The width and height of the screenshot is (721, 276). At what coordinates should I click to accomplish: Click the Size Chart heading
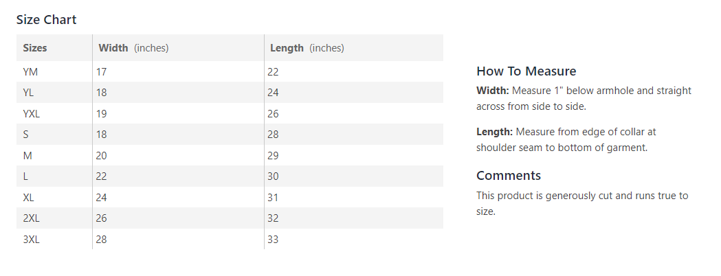click(x=46, y=19)
